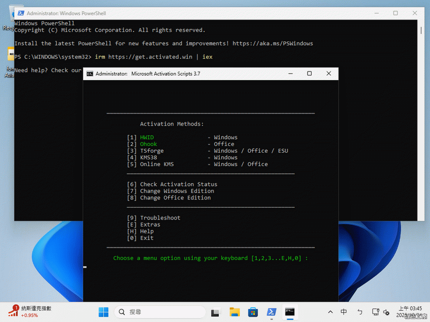
Task: Toggle the Bopomofo ㄅ input mode icon
Action: [x=360, y=312]
